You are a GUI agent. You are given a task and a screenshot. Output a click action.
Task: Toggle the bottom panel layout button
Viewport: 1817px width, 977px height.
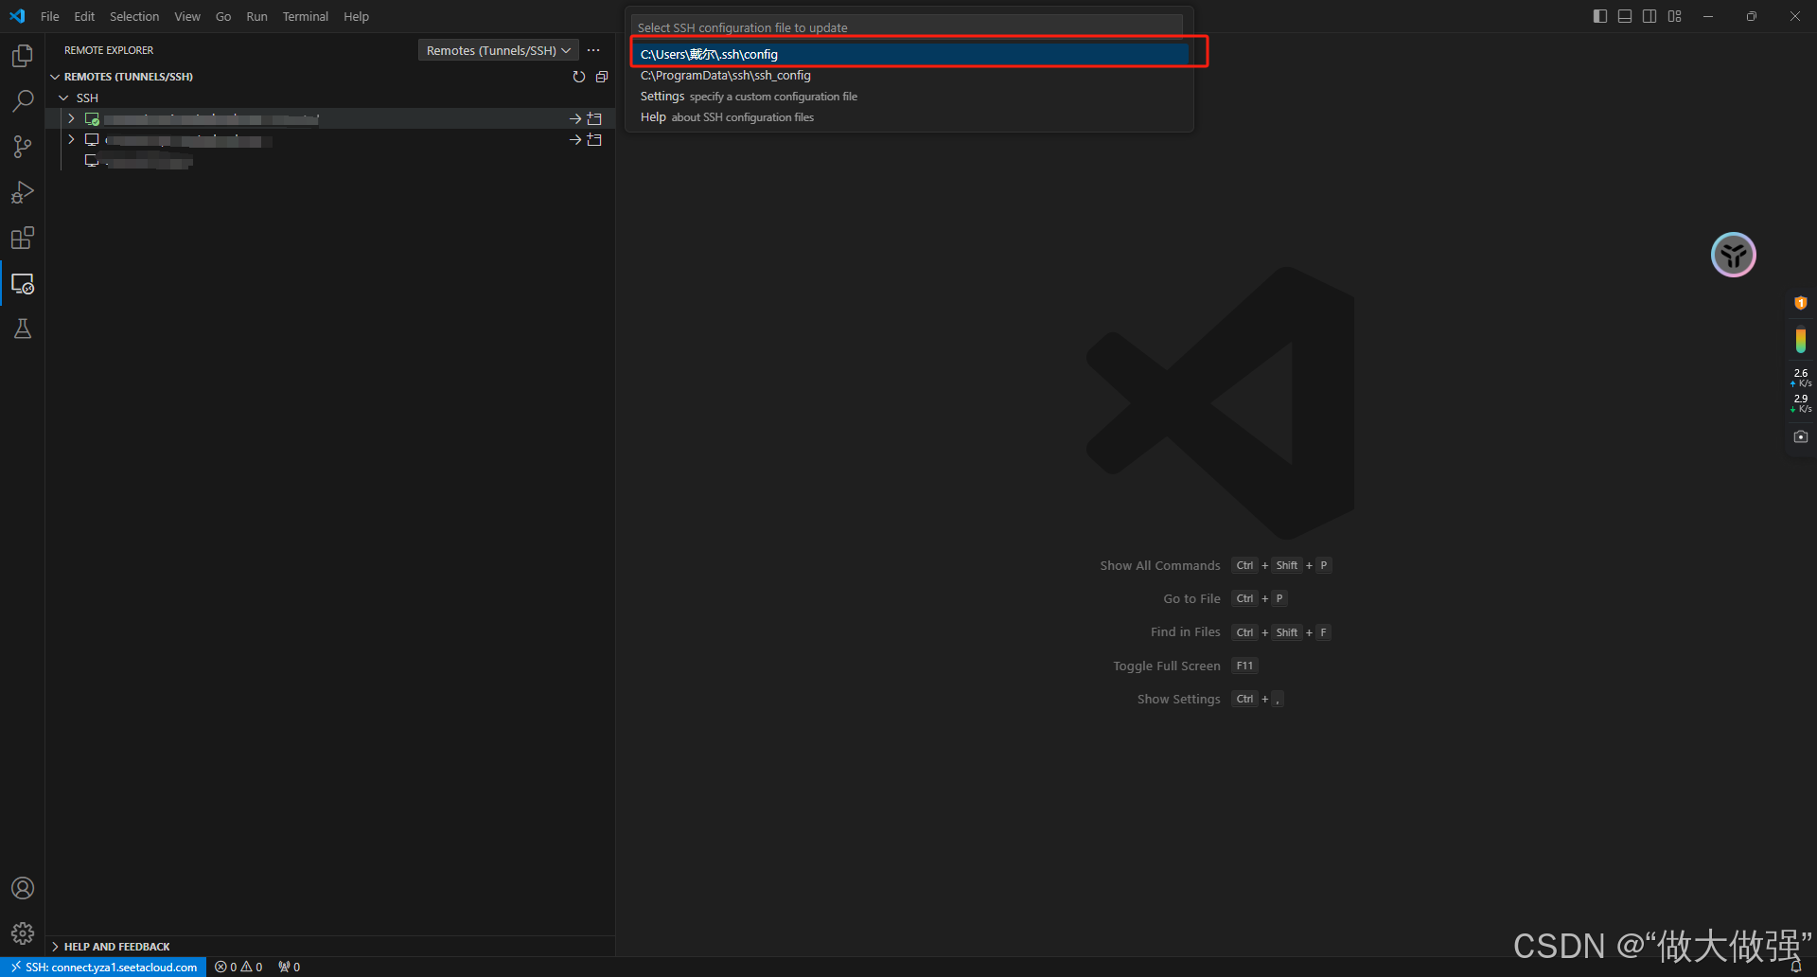click(x=1625, y=16)
